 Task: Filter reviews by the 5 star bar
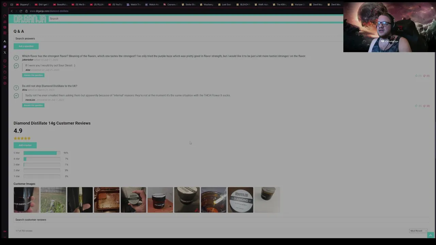click(x=42, y=153)
